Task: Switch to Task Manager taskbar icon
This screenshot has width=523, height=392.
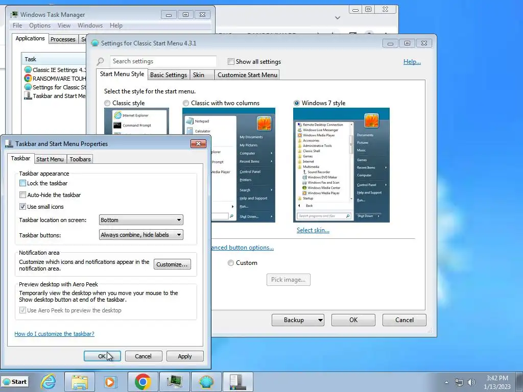Action: pyautogui.click(x=175, y=382)
